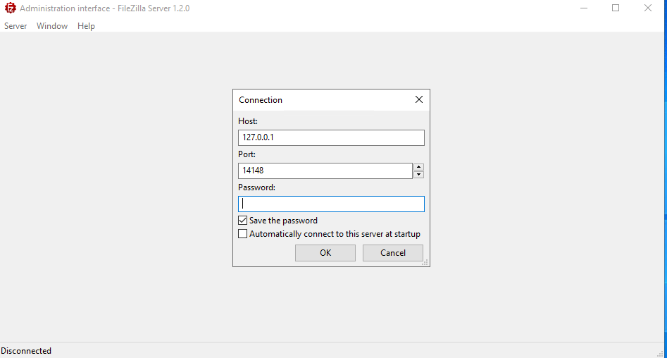Click the FileZilla Server logo in title bar
667x358 pixels.
pos(10,8)
